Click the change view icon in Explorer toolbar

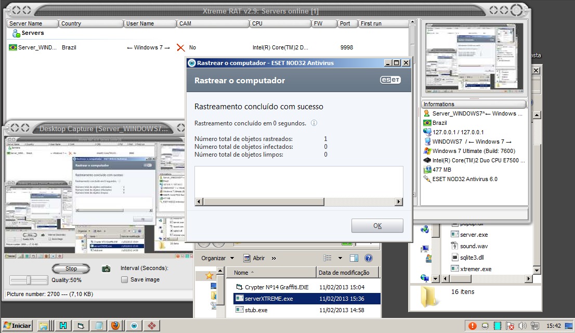coord(328,258)
